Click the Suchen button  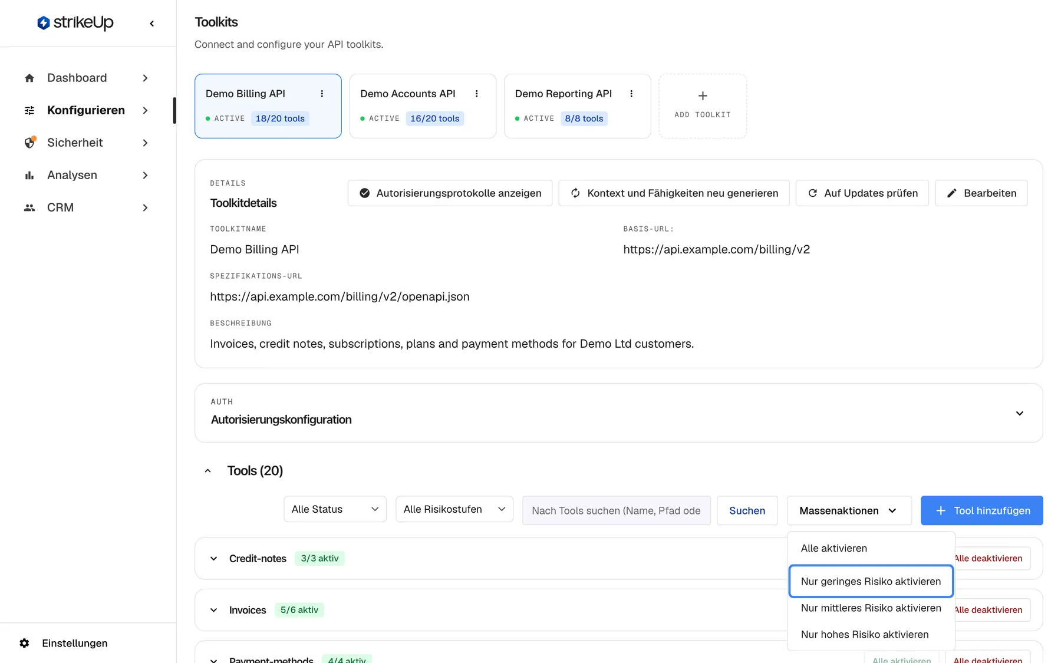[747, 510]
